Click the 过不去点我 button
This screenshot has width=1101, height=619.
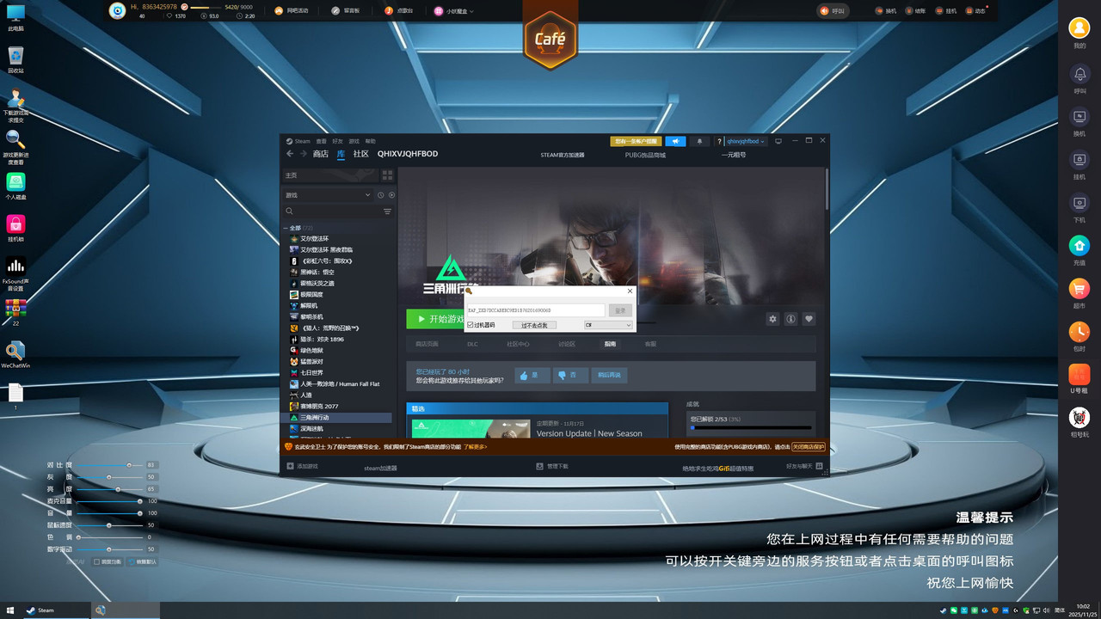click(535, 325)
